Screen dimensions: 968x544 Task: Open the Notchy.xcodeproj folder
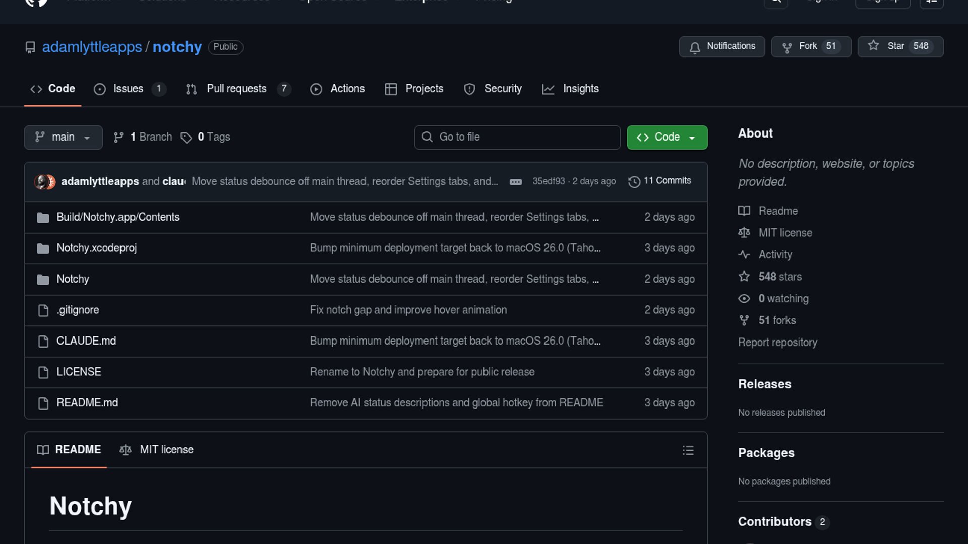click(96, 248)
